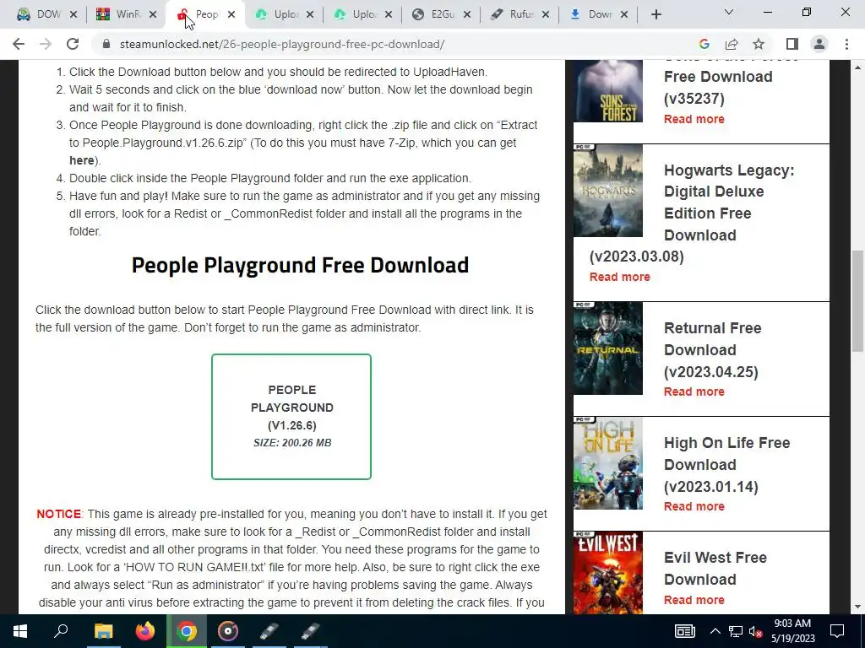
Task: Go back to the previous page
Action: point(19,44)
